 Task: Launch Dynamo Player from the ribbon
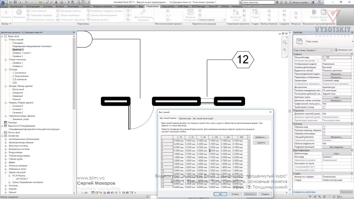[x=324, y=12]
